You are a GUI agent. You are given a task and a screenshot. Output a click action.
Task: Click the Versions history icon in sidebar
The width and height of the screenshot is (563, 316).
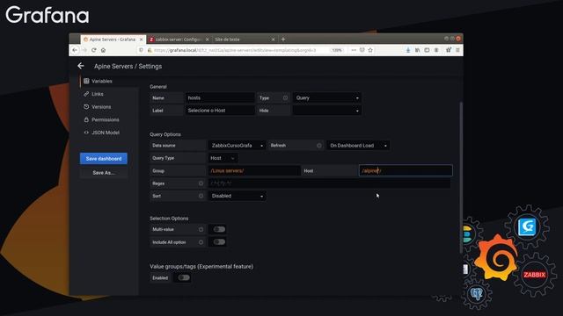tap(86, 107)
